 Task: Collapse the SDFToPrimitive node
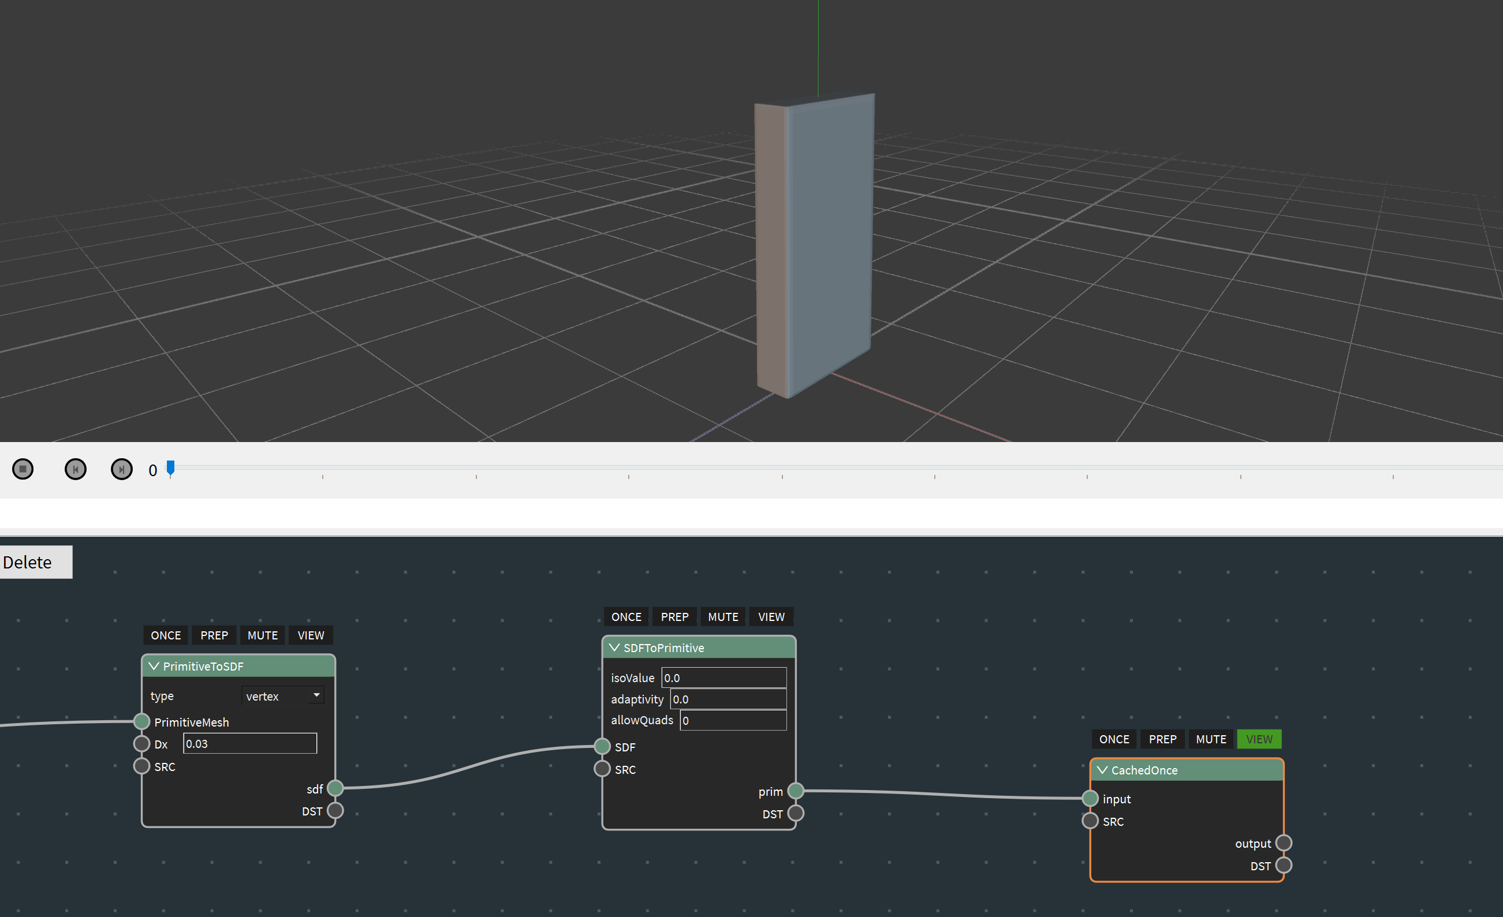click(x=614, y=647)
